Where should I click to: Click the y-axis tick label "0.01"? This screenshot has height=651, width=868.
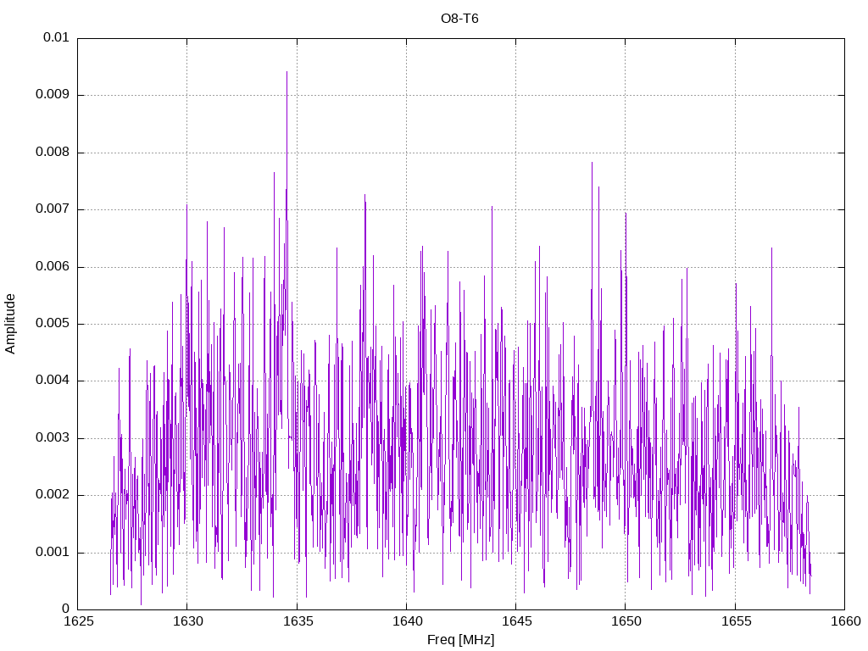click(x=57, y=37)
